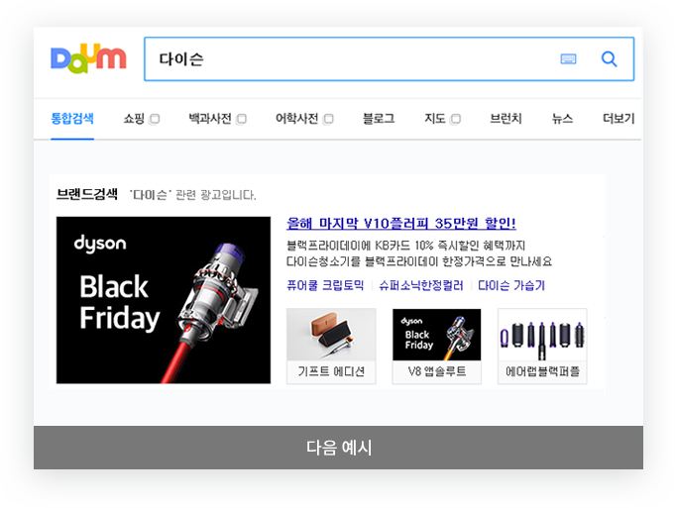This screenshot has width=675, height=508.
Task: Click new-window icon beside 백과사전
Action: (x=241, y=119)
